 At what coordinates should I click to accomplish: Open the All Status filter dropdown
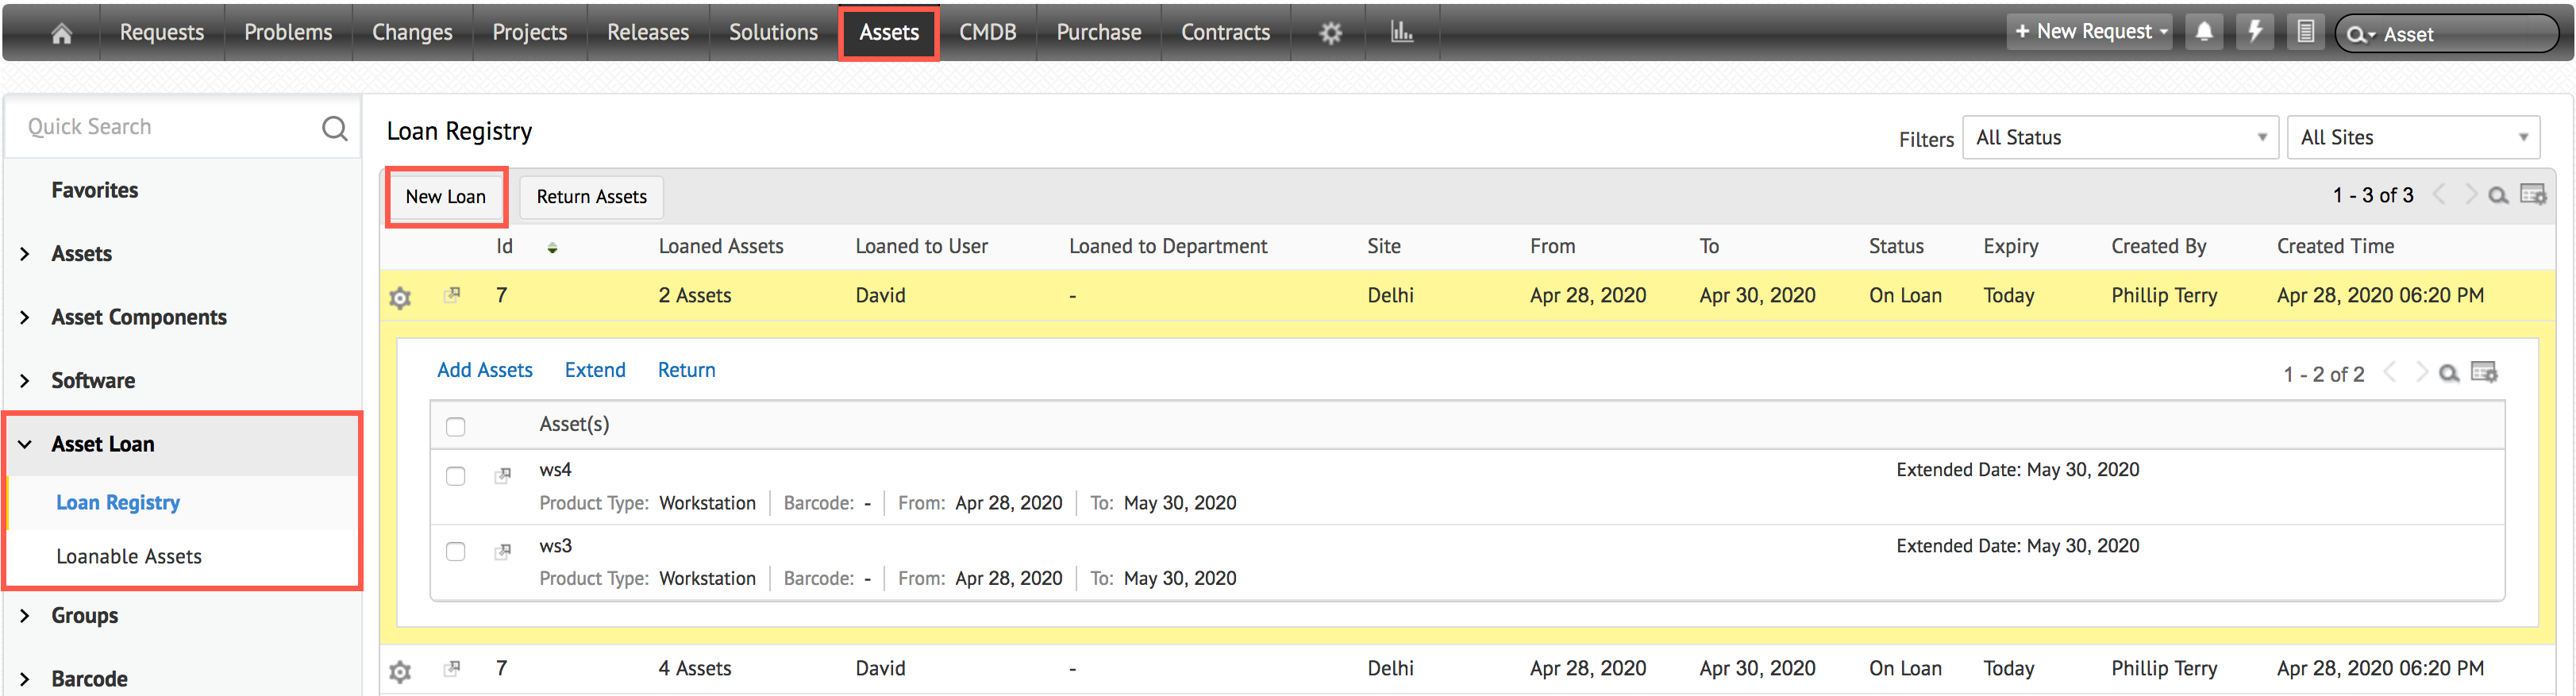[x=2120, y=138]
